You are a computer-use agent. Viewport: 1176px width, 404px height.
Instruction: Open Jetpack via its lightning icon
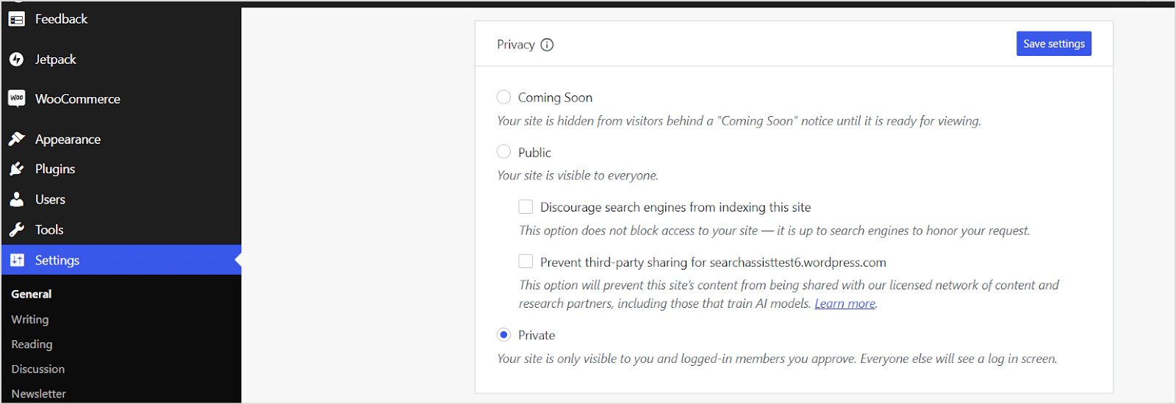17,59
